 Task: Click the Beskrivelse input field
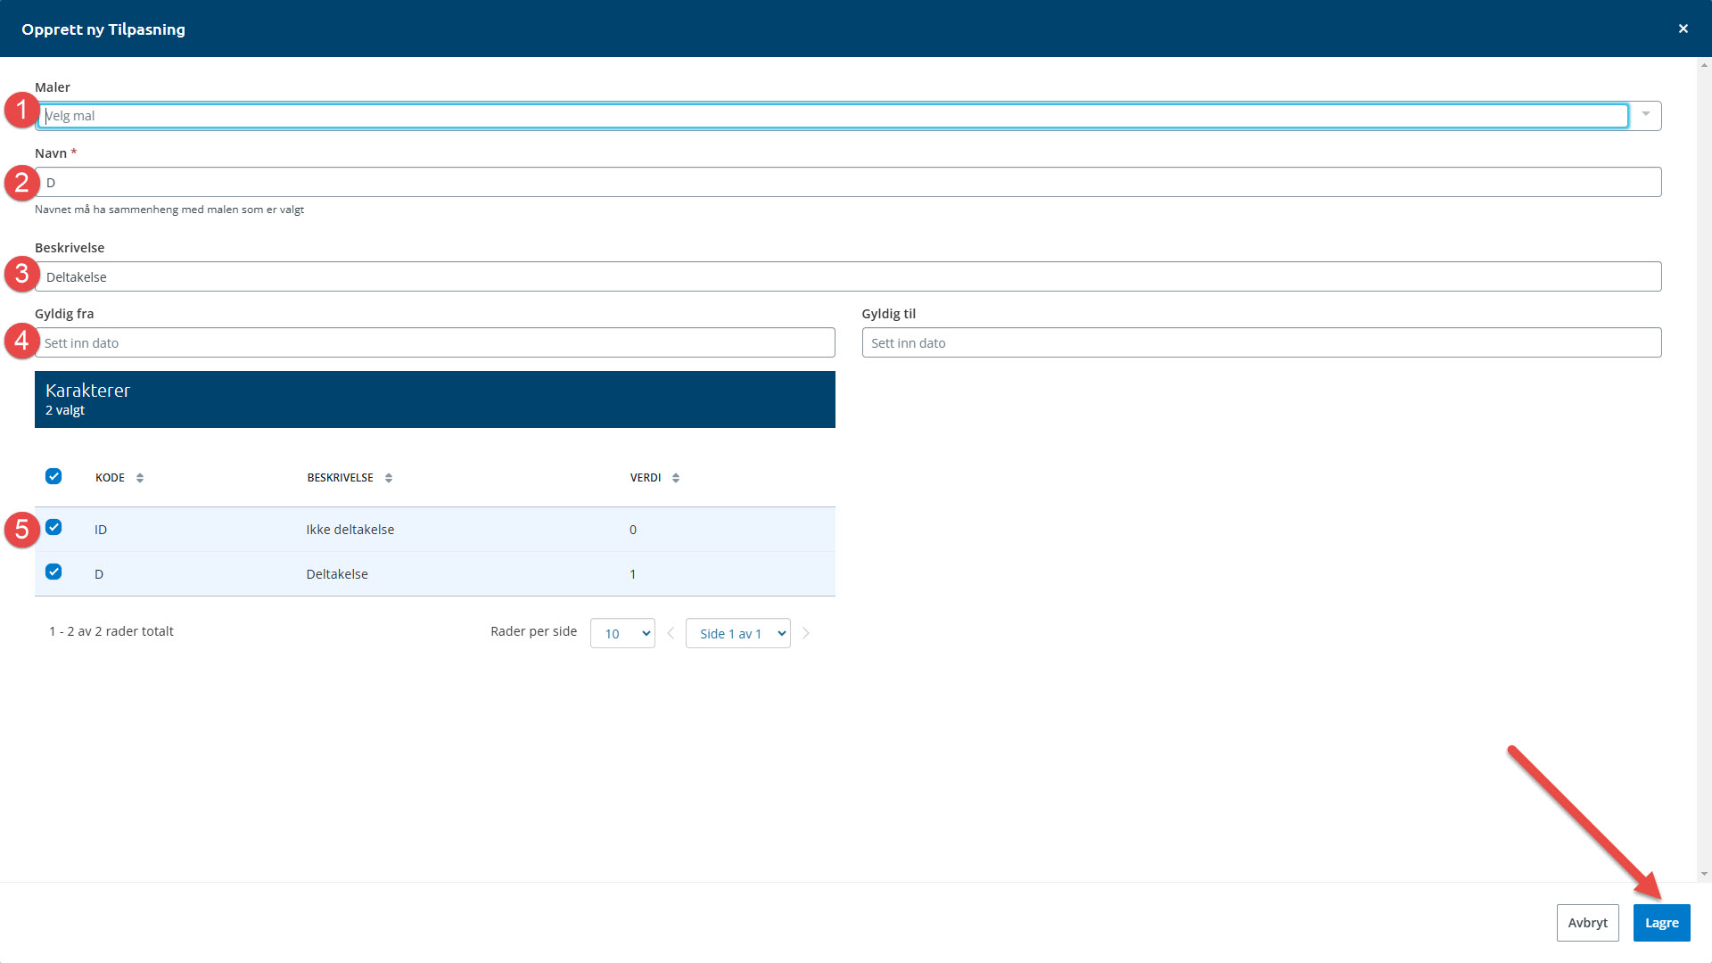tap(847, 276)
